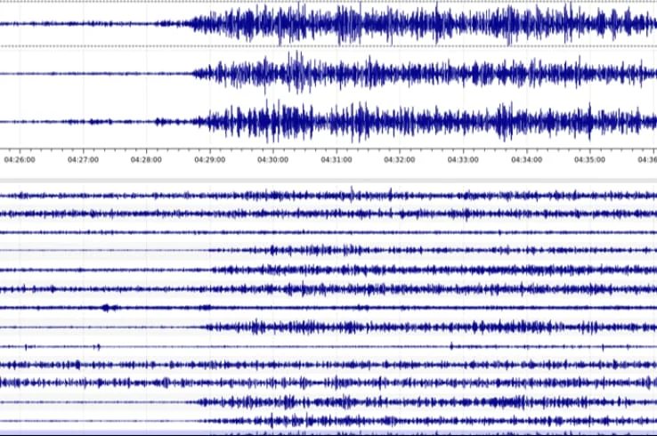Screen dimensions: 657x436
Task: Click the gray divider between the two panels
Action: point(328,181)
